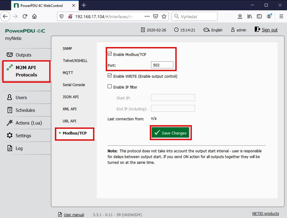Viewport: 287px width, 218px height.
Task: Click the language speech bubble icon
Action: (207, 30)
